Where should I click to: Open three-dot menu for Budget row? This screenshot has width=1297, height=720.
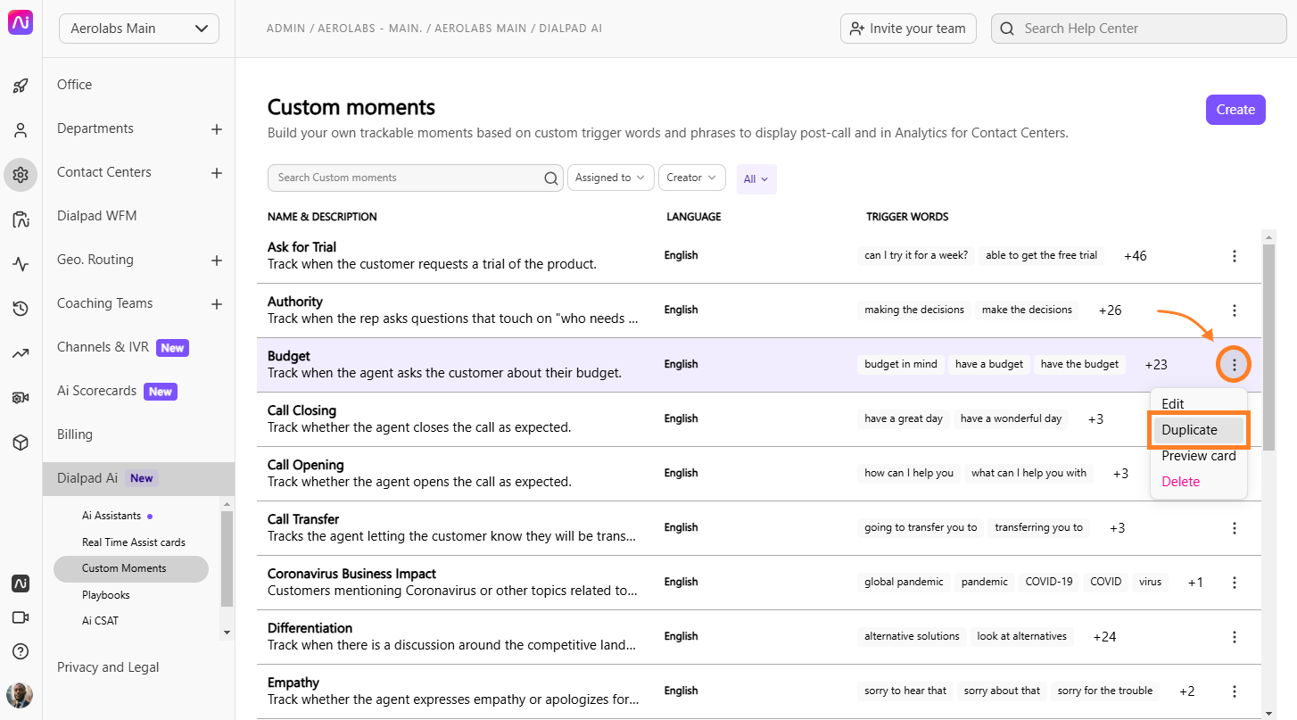pyautogui.click(x=1235, y=364)
